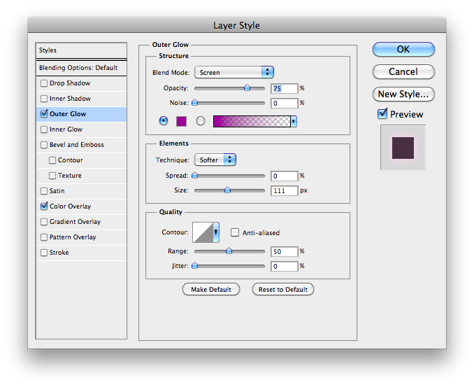474x387 pixels.
Task: Click the New Style... button
Action: click(403, 94)
